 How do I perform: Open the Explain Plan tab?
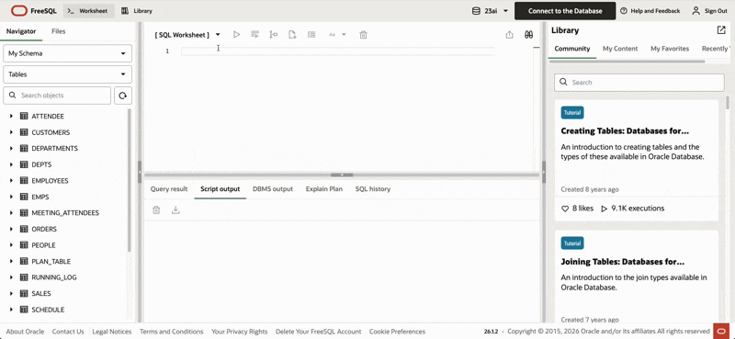pos(324,189)
